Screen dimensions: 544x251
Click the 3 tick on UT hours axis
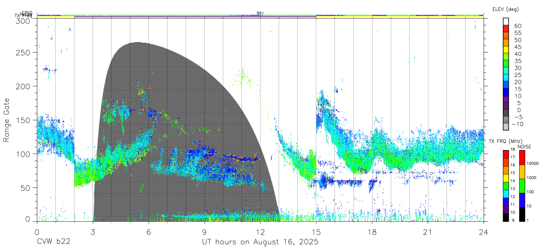pyautogui.click(x=93, y=232)
